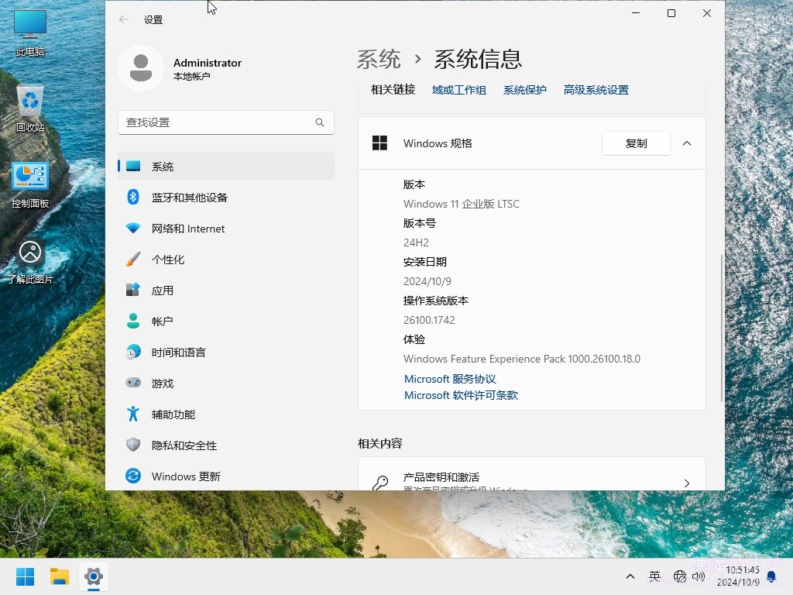This screenshot has height=595, width=793.
Task: Open File Explorer from the taskbar
Action: (x=59, y=576)
